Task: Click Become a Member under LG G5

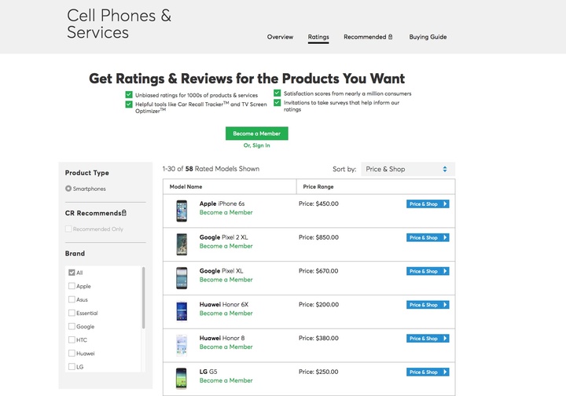Action: tap(226, 380)
